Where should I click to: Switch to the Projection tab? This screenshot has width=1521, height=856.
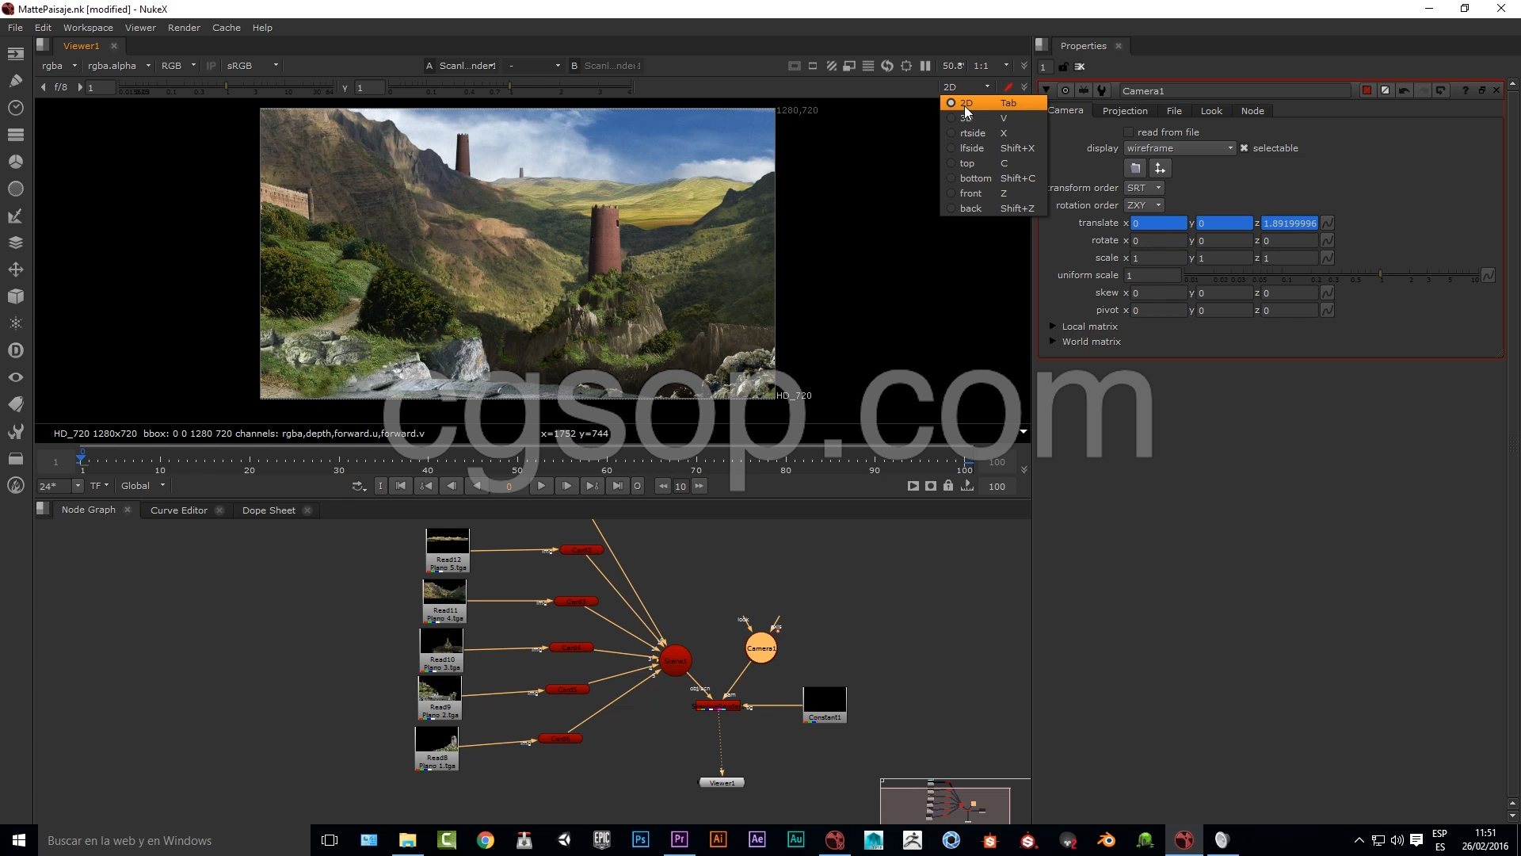coord(1124,111)
